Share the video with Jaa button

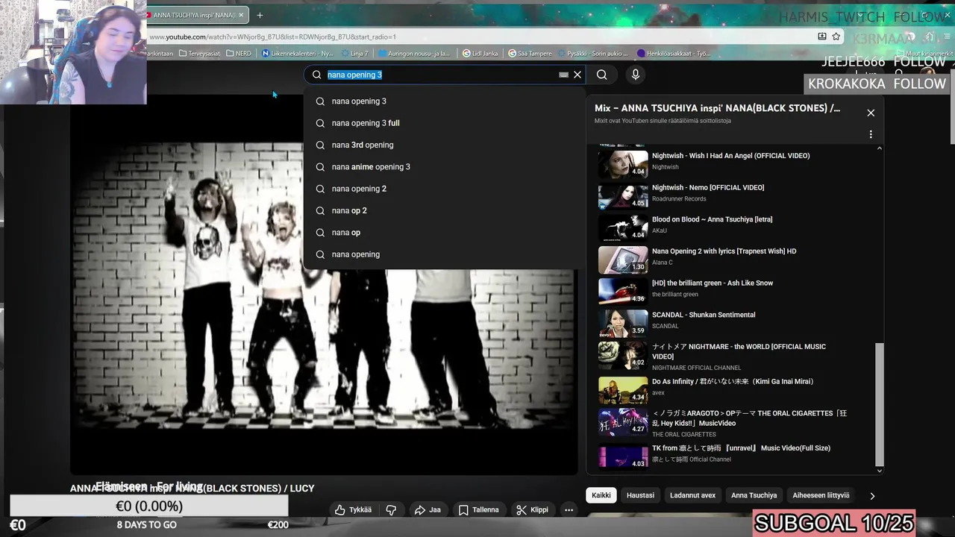coord(428,510)
